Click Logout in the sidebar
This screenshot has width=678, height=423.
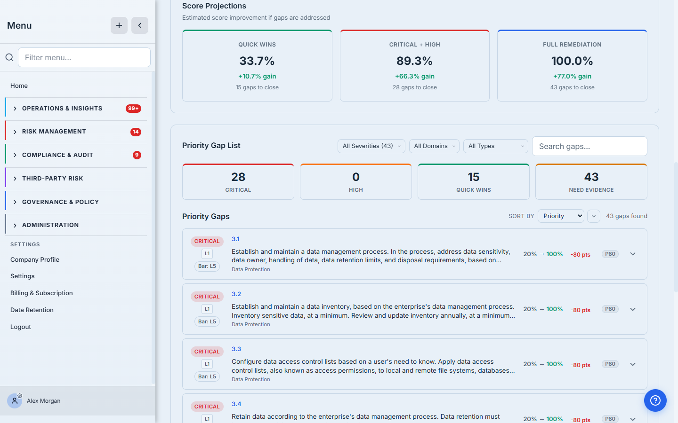pyautogui.click(x=21, y=327)
